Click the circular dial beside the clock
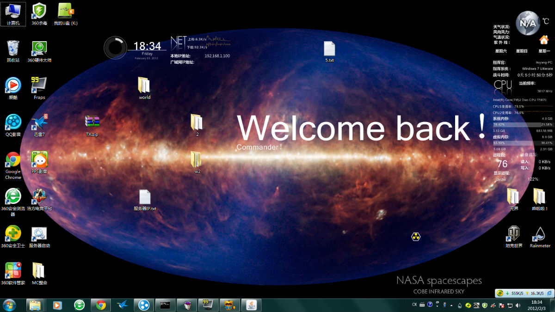 coord(115,48)
